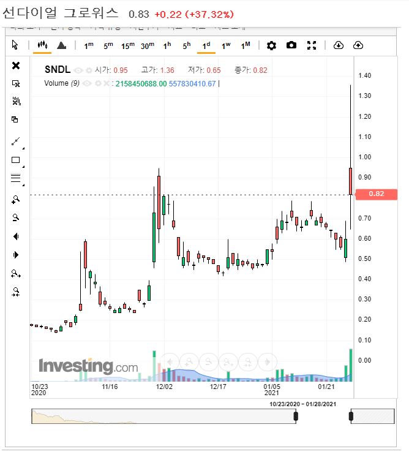Viewport: 409px width, 457px height.
Task: Click the 1.40 price axis label
Action: [x=365, y=76]
